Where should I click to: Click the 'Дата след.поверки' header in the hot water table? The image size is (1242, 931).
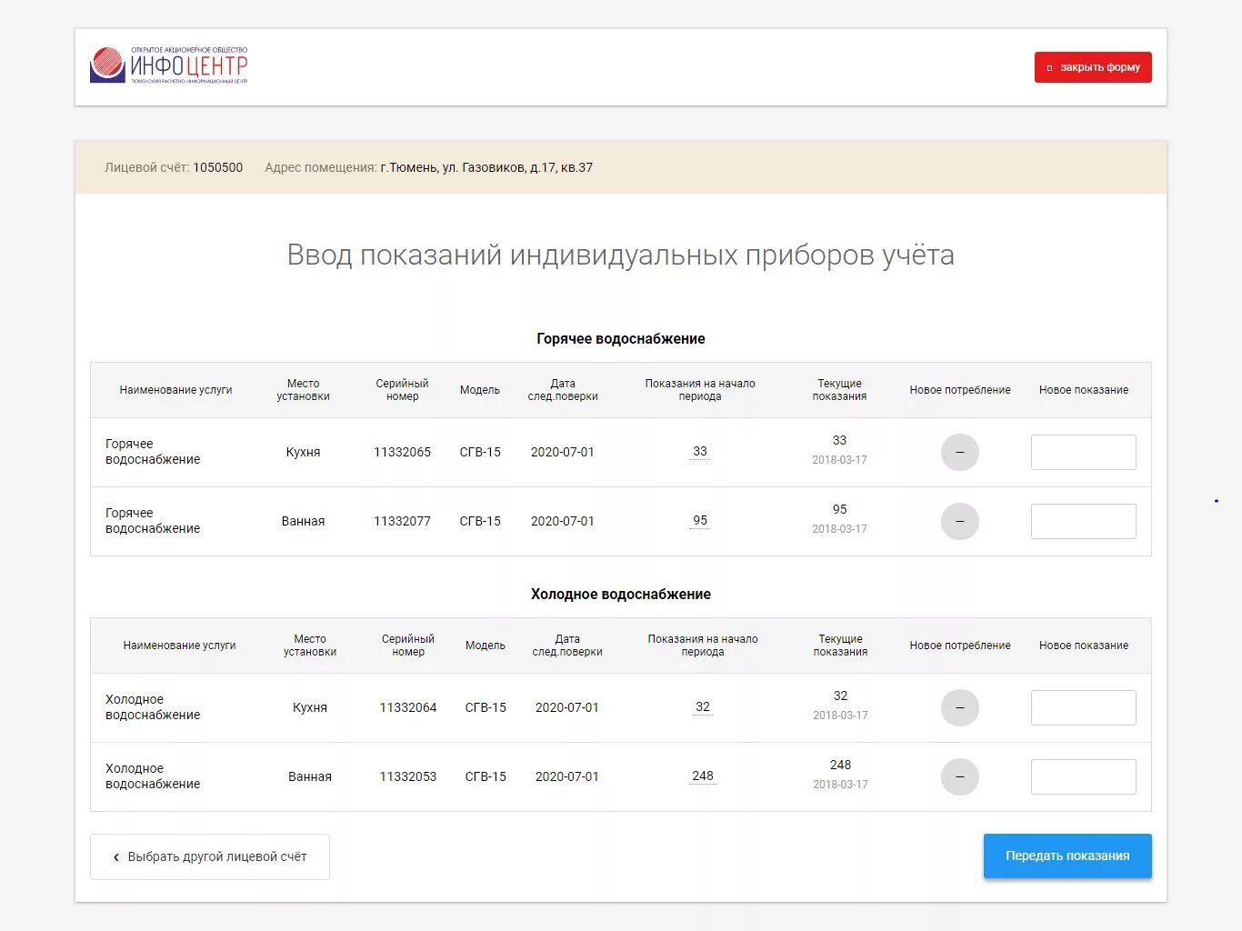(563, 390)
